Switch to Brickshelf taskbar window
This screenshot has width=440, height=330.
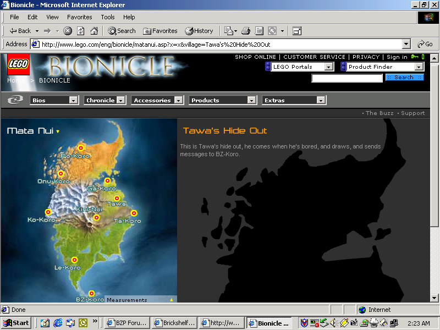tap(174, 323)
